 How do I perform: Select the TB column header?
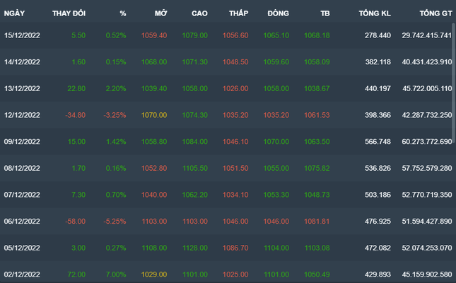coord(324,13)
